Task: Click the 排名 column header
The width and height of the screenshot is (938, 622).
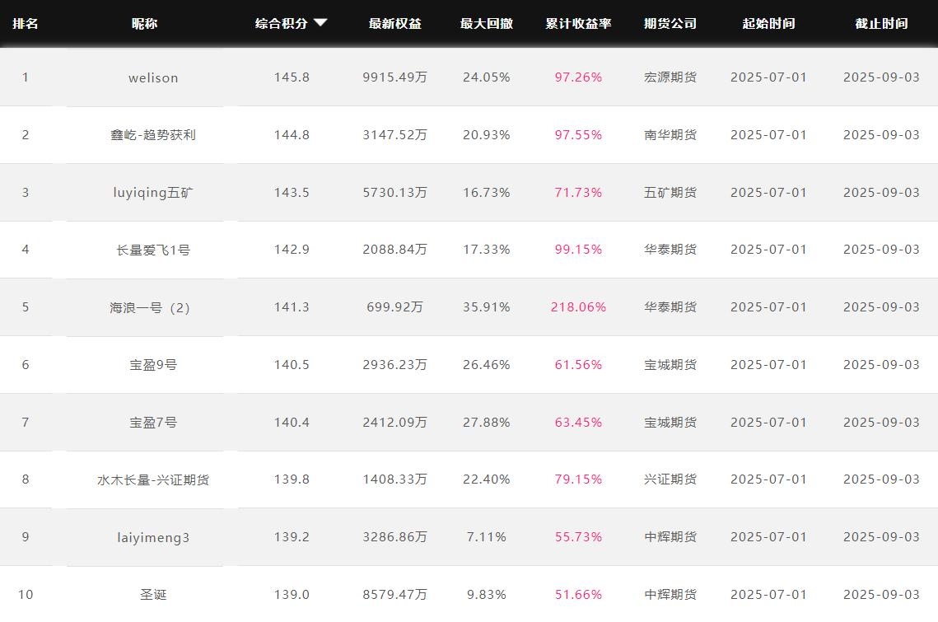Action: [x=26, y=23]
